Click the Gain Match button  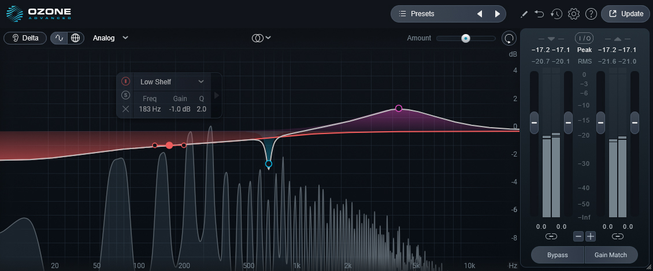coord(611,255)
